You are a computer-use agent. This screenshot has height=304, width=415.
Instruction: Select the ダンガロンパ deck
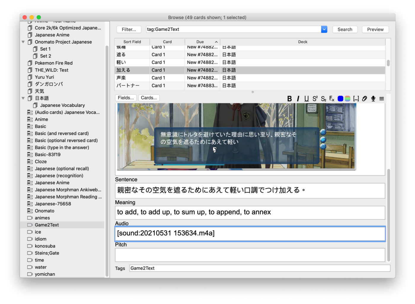point(49,84)
